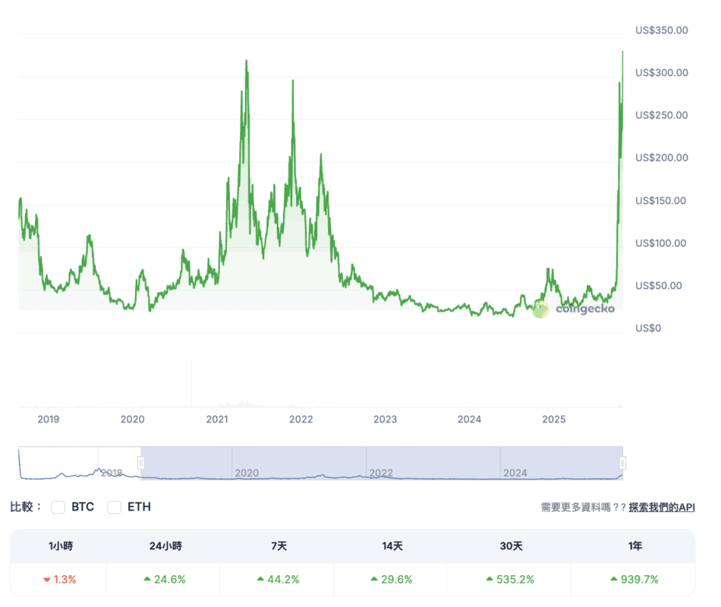The width and height of the screenshot is (721, 607).
Task: Enable the BTC comparison checkbox
Action: pos(58,507)
